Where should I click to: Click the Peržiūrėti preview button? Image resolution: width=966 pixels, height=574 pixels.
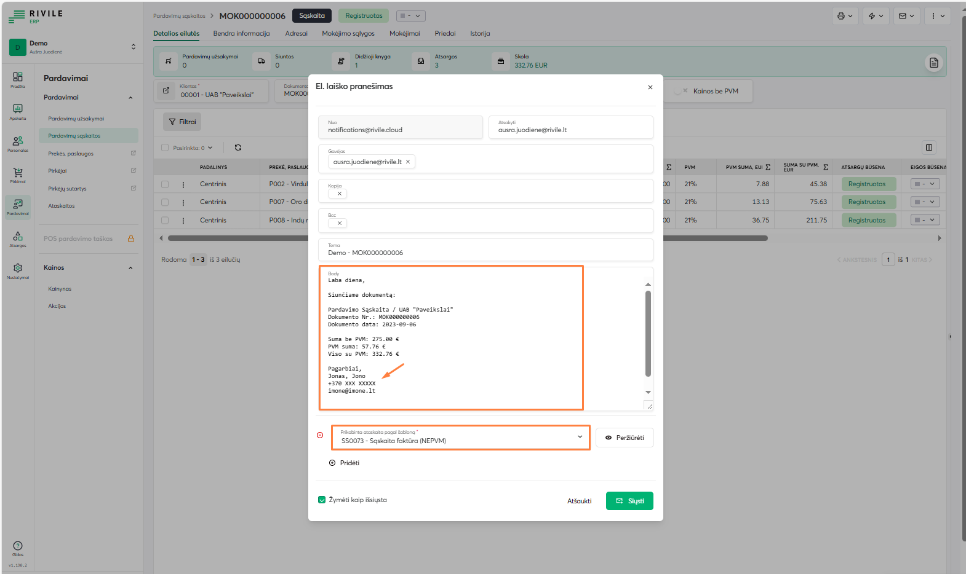pyautogui.click(x=624, y=438)
